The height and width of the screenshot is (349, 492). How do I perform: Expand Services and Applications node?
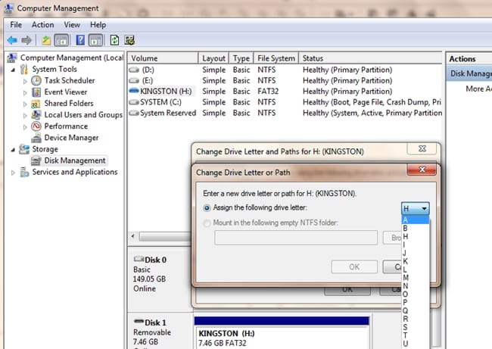[13, 172]
